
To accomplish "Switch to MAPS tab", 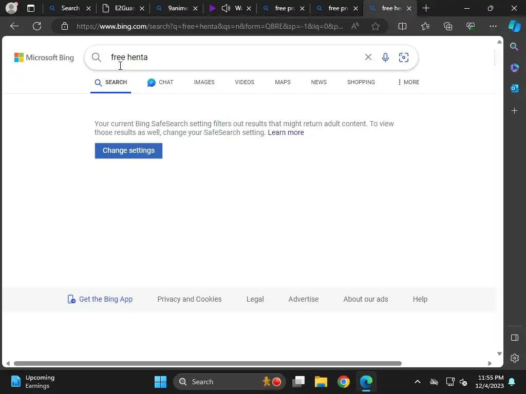I will pyautogui.click(x=283, y=82).
